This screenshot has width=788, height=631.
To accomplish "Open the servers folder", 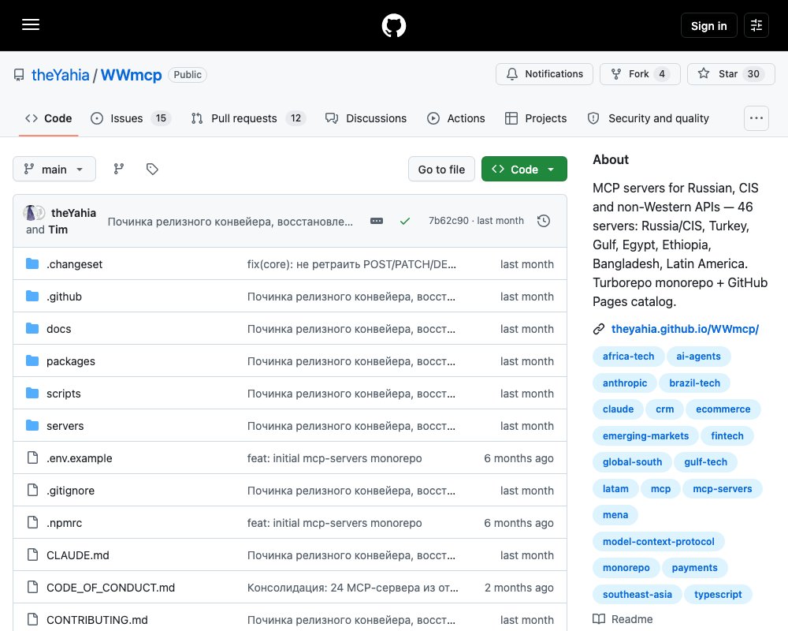I will (x=65, y=426).
